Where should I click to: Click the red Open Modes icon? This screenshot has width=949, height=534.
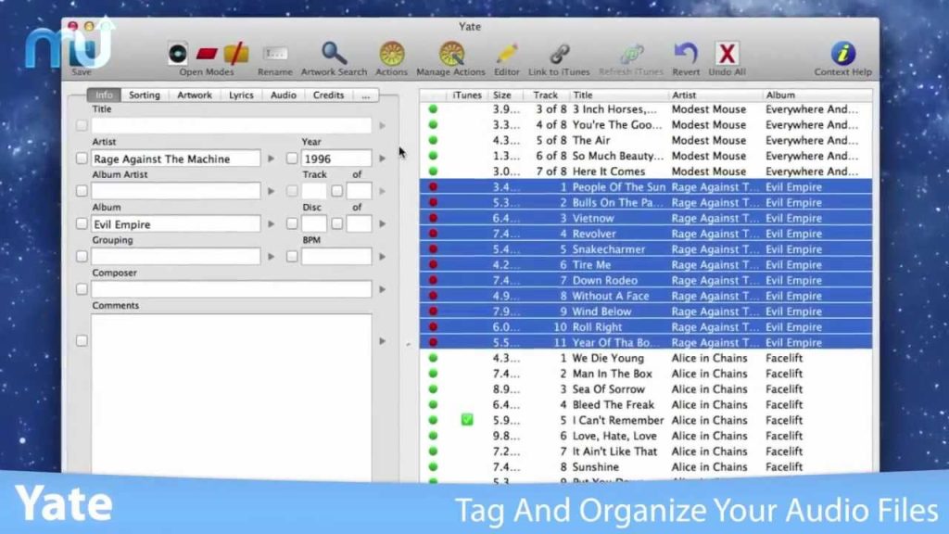(207, 54)
